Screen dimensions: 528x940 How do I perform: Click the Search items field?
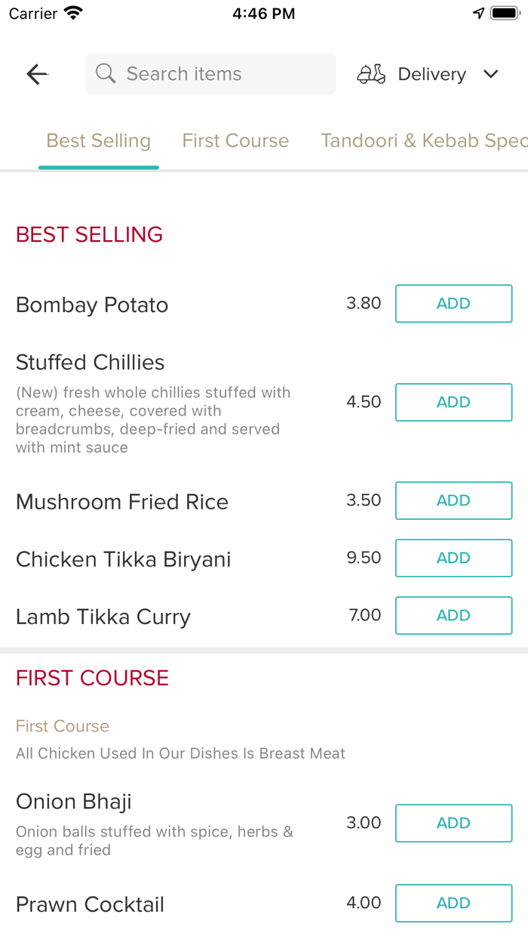point(210,73)
